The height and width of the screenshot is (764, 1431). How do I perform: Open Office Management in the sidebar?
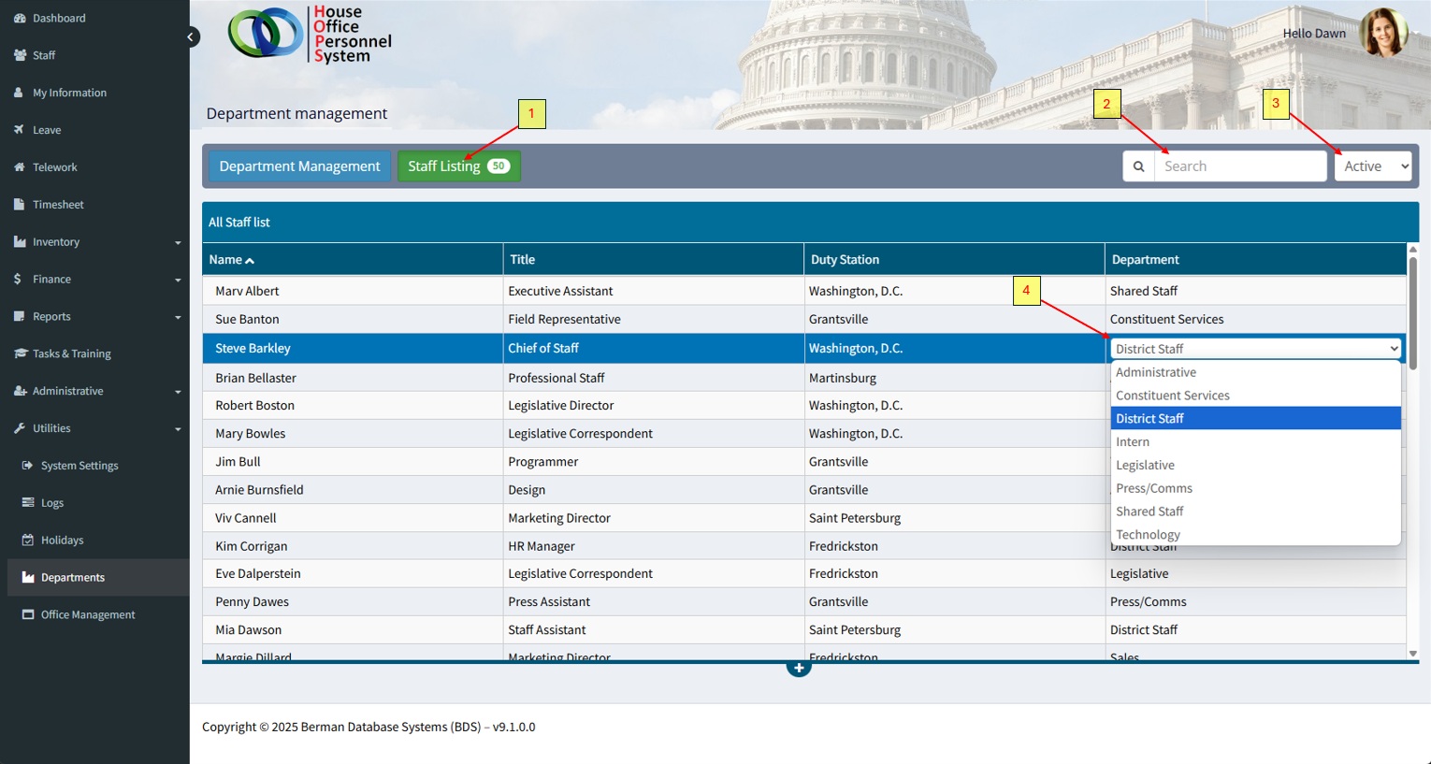88,614
